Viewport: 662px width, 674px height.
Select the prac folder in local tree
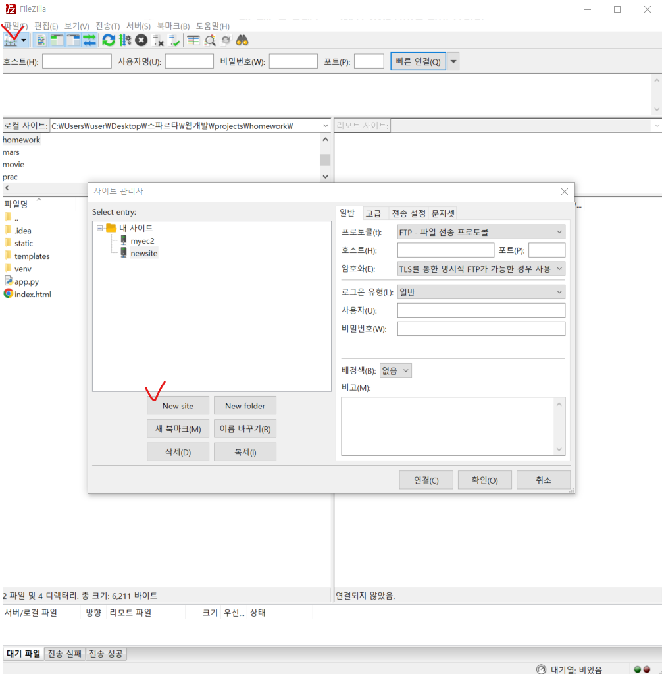(10, 177)
